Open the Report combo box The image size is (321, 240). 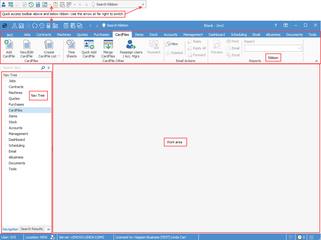point(273,48)
